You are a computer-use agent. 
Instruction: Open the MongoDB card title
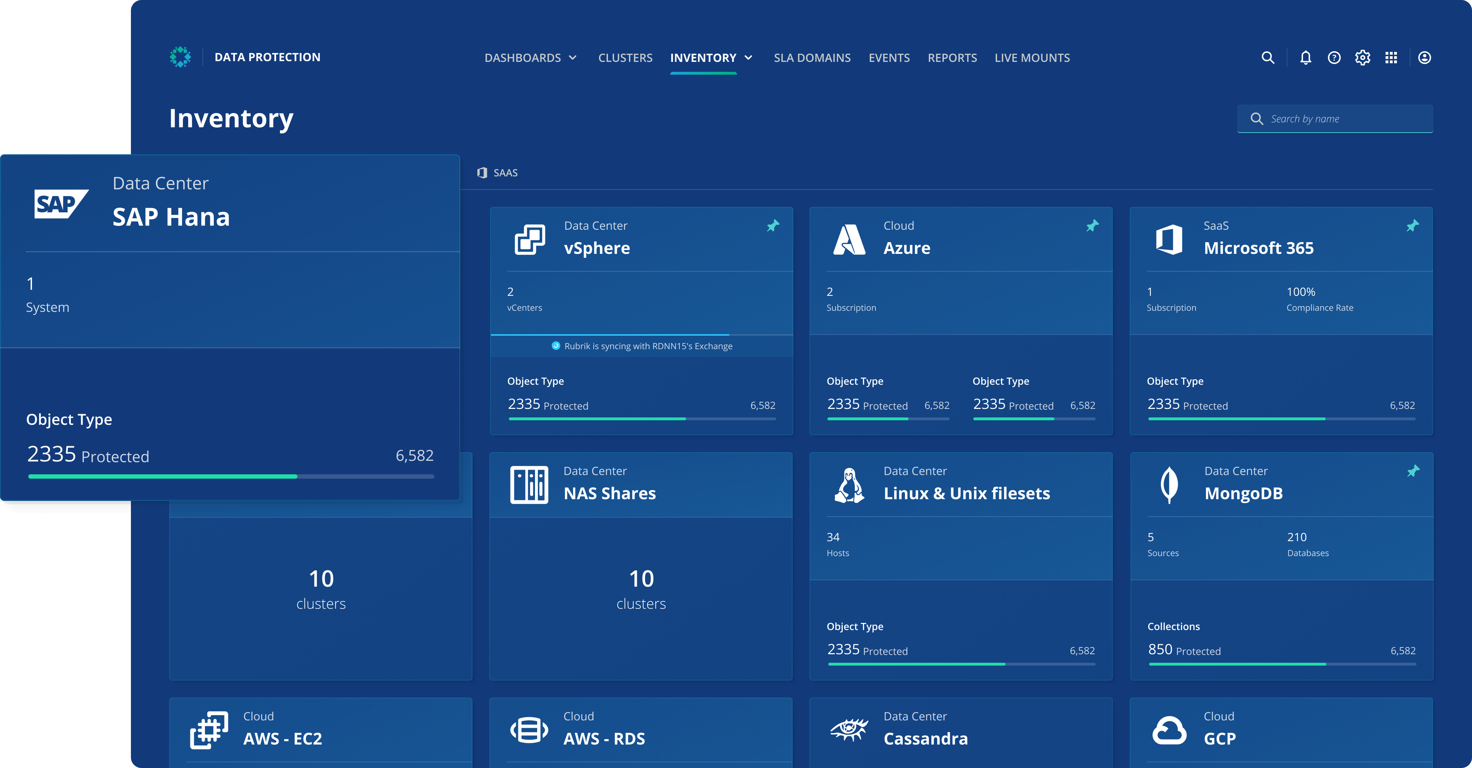click(x=1243, y=494)
